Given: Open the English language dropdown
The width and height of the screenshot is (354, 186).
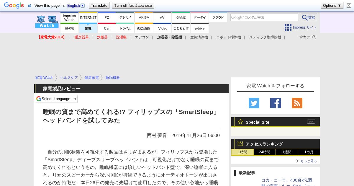Looking at the screenshot, I should [x=76, y=5].
